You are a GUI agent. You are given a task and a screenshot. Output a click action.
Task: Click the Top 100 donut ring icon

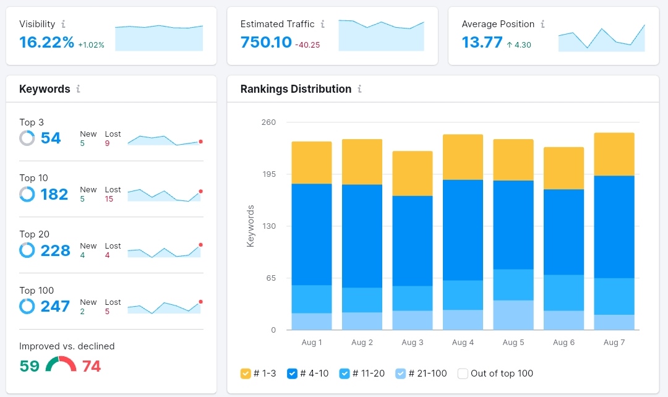pos(27,306)
